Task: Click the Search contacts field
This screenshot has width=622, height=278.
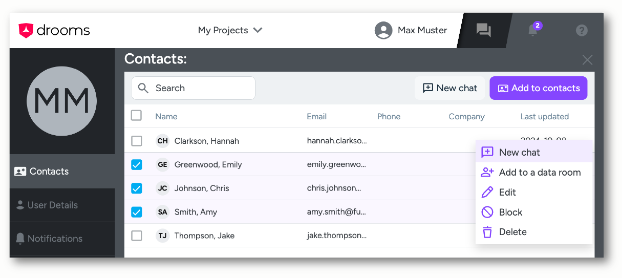Action: [194, 88]
